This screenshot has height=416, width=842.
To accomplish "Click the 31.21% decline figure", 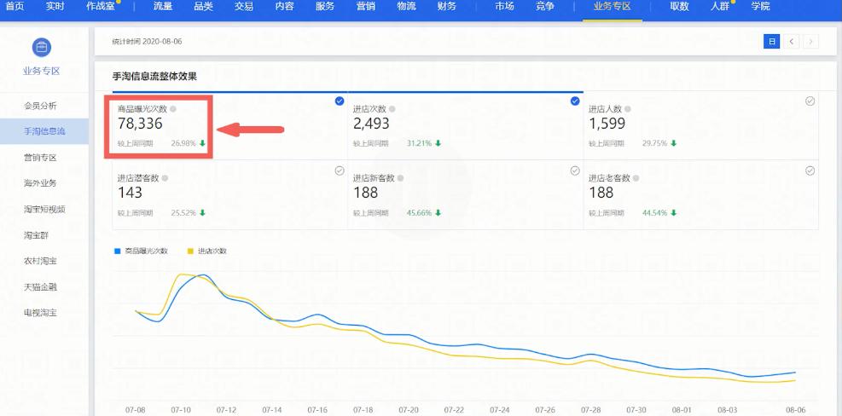I will (x=419, y=144).
